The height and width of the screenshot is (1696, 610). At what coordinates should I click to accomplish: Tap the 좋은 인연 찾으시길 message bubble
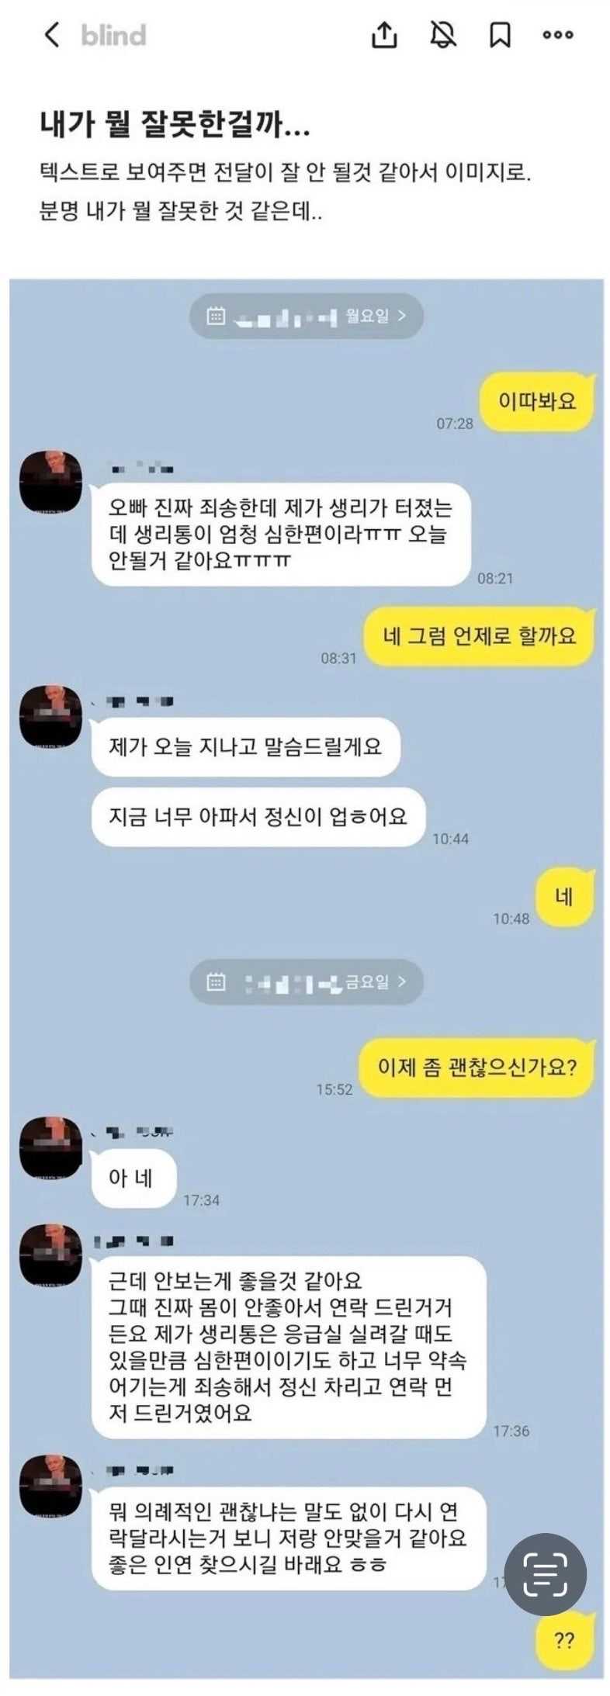point(289,1539)
